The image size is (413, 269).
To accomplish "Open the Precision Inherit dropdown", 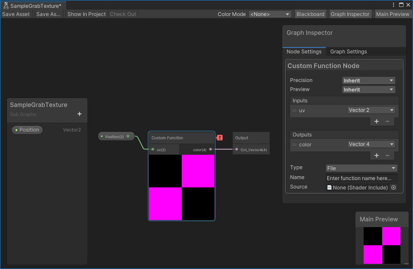I will [x=368, y=81].
